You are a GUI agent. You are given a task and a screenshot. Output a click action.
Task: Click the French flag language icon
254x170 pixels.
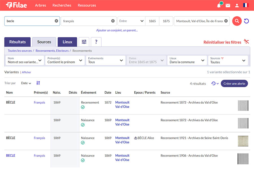click(x=246, y=5)
